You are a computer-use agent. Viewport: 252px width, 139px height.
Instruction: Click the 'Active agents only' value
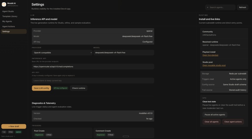[x=238, y=79]
